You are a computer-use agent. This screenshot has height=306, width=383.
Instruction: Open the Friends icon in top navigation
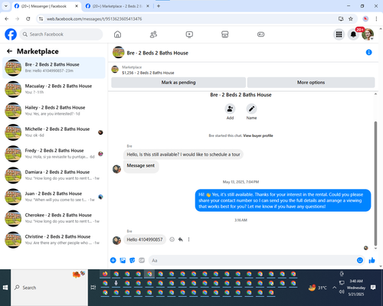(153, 34)
